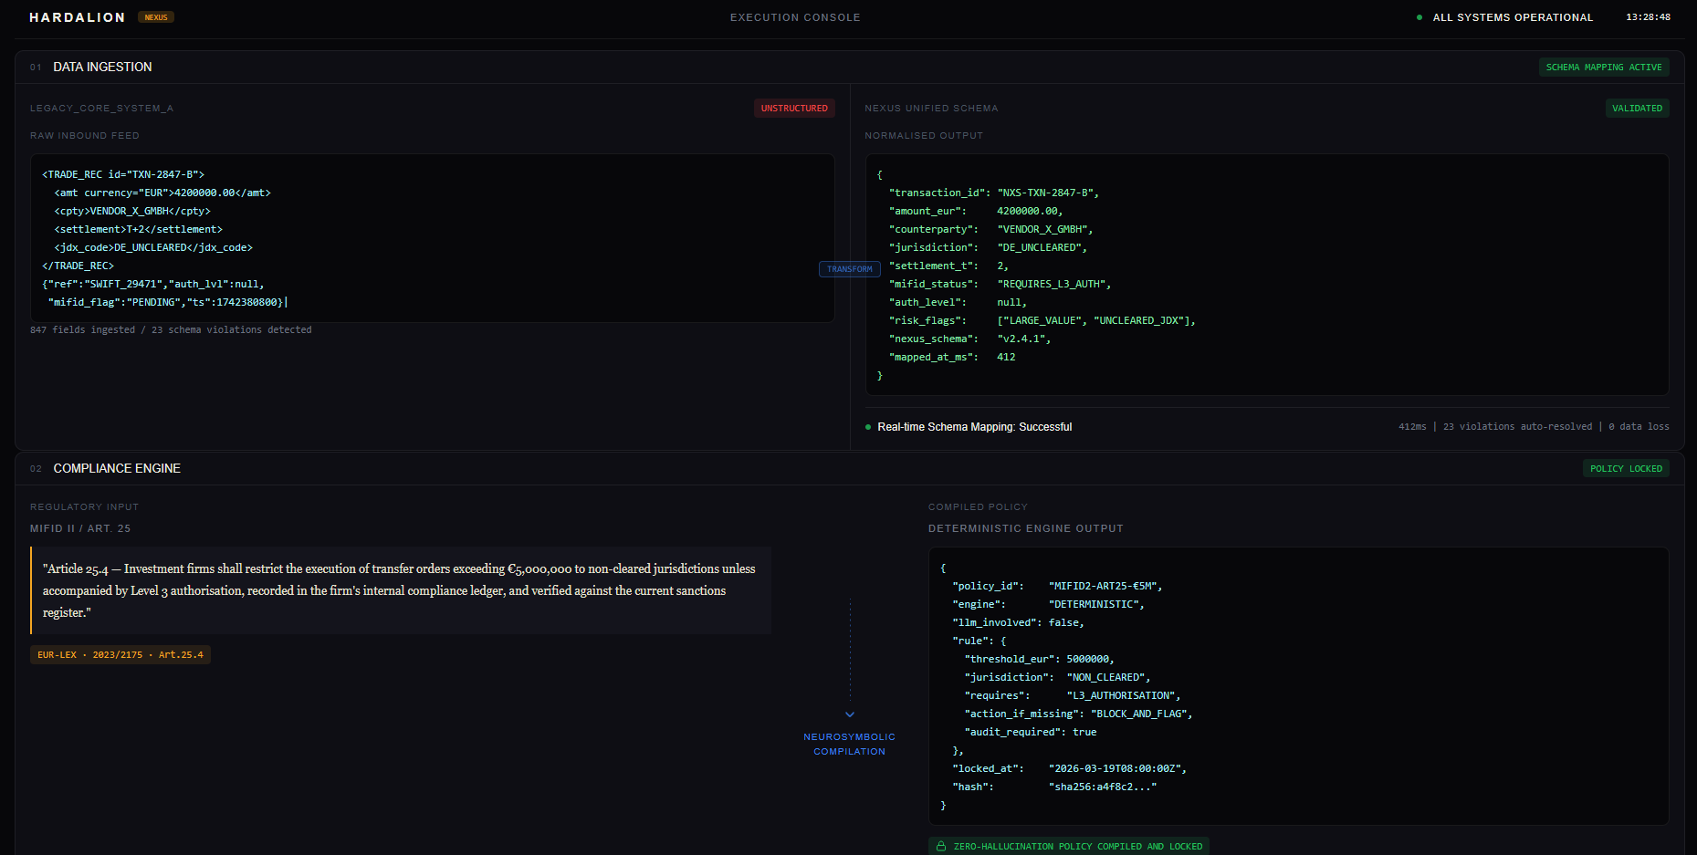Click the DETERMINISTIC ENGINE OUTPUT heading
The height and width of the screenshot is (855, 1697).
(x=1026, y=529)
